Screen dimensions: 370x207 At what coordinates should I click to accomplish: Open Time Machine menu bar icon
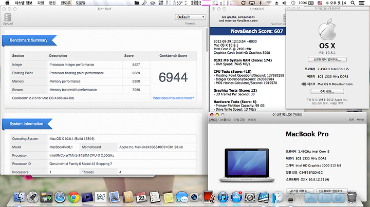tap(293, 3)
